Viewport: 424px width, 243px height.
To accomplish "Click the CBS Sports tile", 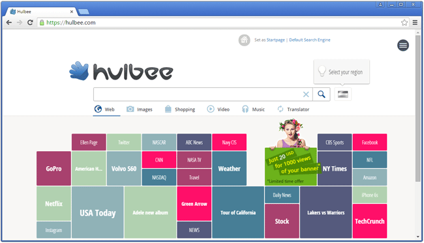I will (x=335, y=142).
